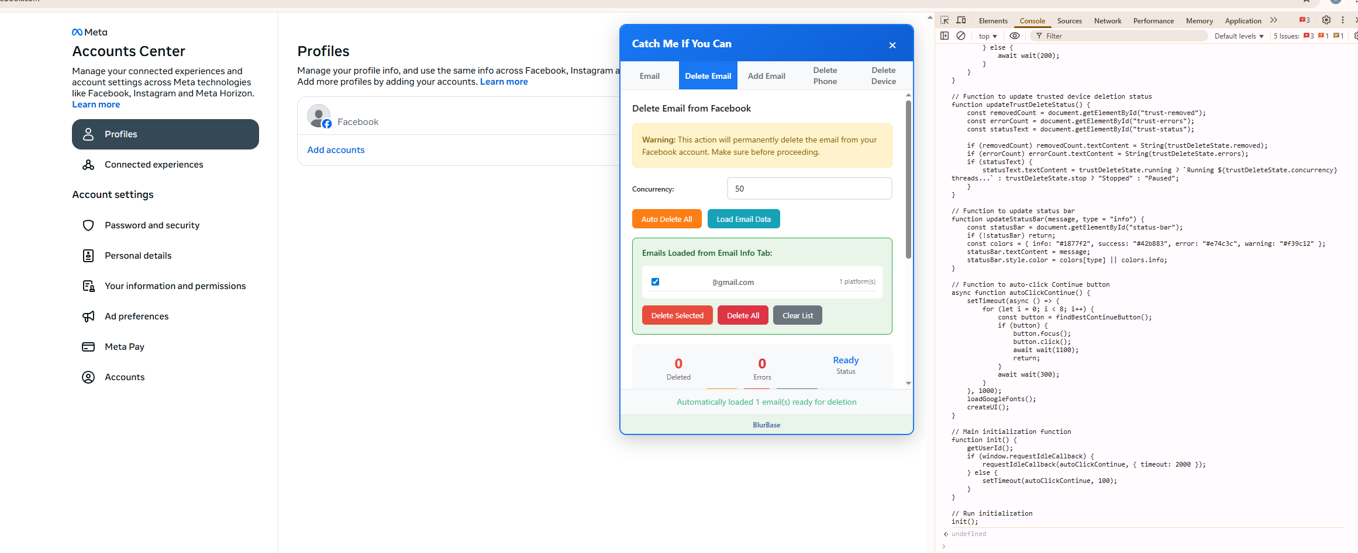This screenshot has height=553, width=1358.
Task: Click the 5 Issues counter in console
Action: (x=1308, y=36)
